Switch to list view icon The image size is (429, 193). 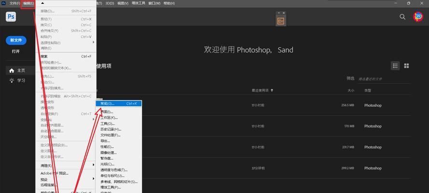tap(395, 66)
